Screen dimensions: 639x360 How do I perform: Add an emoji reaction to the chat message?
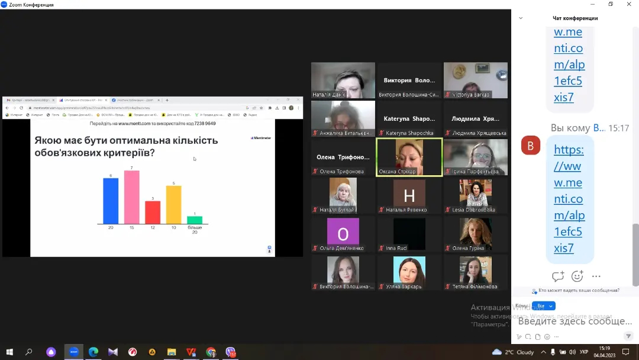point(577,277)
